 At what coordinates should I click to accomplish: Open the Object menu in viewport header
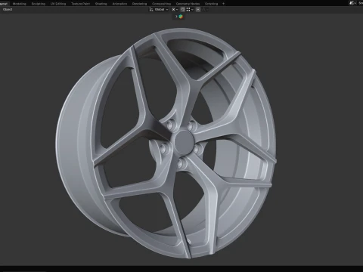pyautogui.click(x=8, y=9)
